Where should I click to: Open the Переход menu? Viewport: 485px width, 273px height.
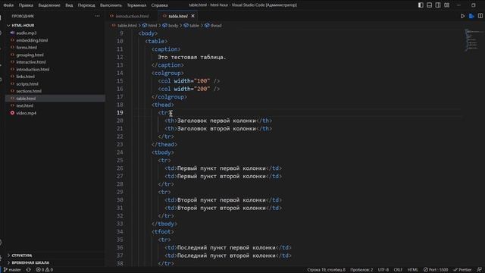[x=86, y=5]
